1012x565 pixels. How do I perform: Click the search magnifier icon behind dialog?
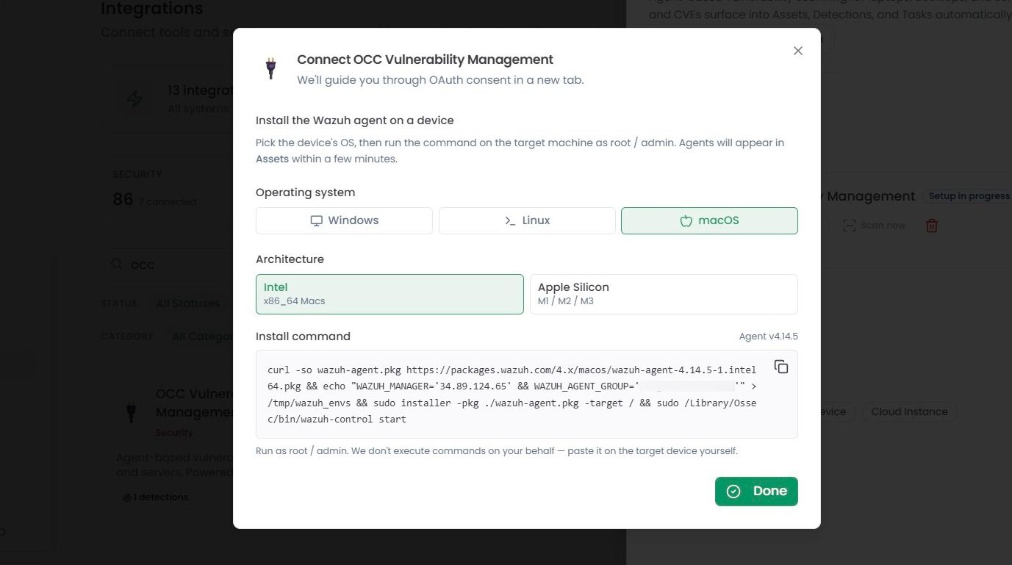[x=116, y=264]
